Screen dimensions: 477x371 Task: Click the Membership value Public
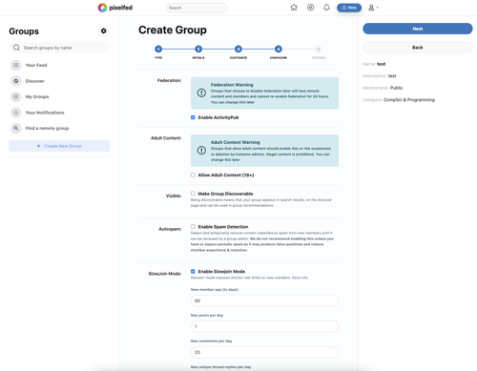coord(396,88)
